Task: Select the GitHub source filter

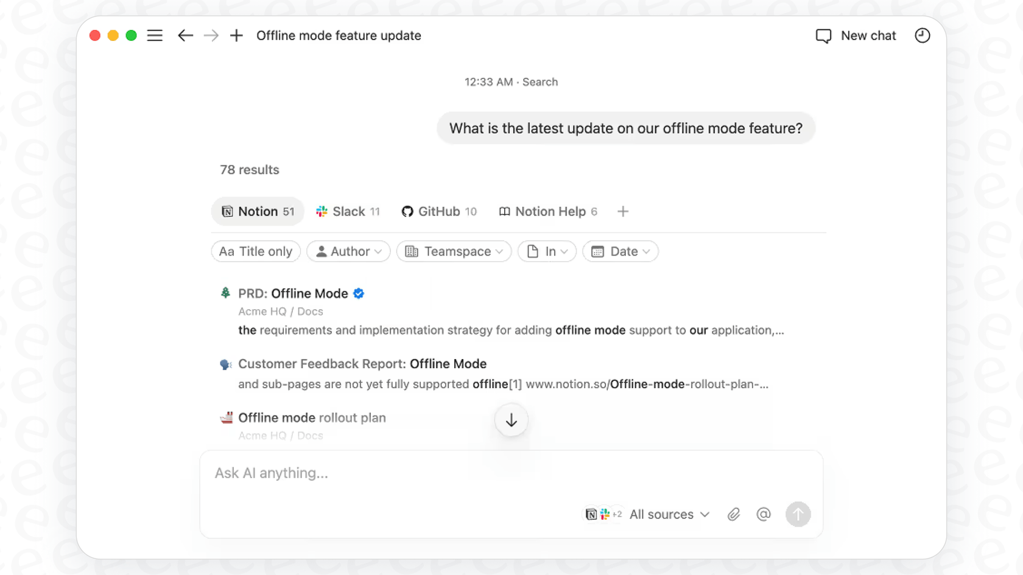Action: click(438, 211)
